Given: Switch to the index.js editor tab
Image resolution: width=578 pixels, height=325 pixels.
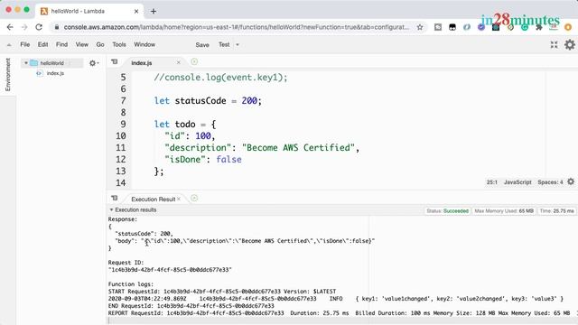Looking at the screenshot, I should click(142, 63).
